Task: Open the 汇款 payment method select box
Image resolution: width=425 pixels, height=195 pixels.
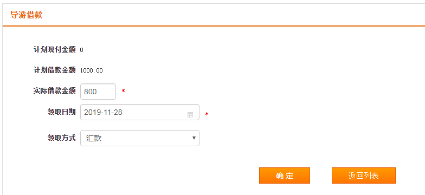Action: pos(140,138)
